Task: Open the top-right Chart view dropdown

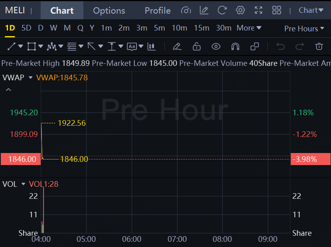Action: [x=311, y=10]
